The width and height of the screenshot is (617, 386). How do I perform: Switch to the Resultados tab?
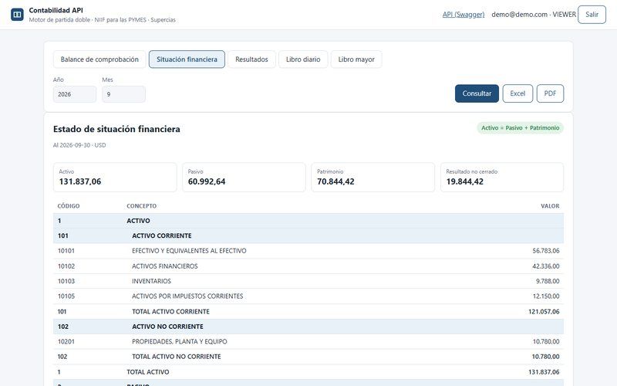coord(251,59)
